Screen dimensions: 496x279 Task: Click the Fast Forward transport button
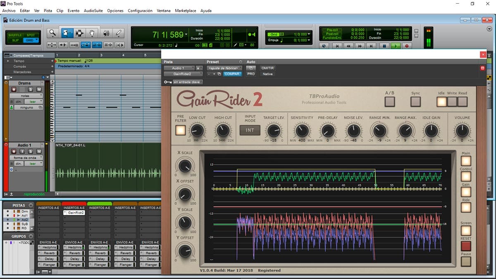point(360,46)
